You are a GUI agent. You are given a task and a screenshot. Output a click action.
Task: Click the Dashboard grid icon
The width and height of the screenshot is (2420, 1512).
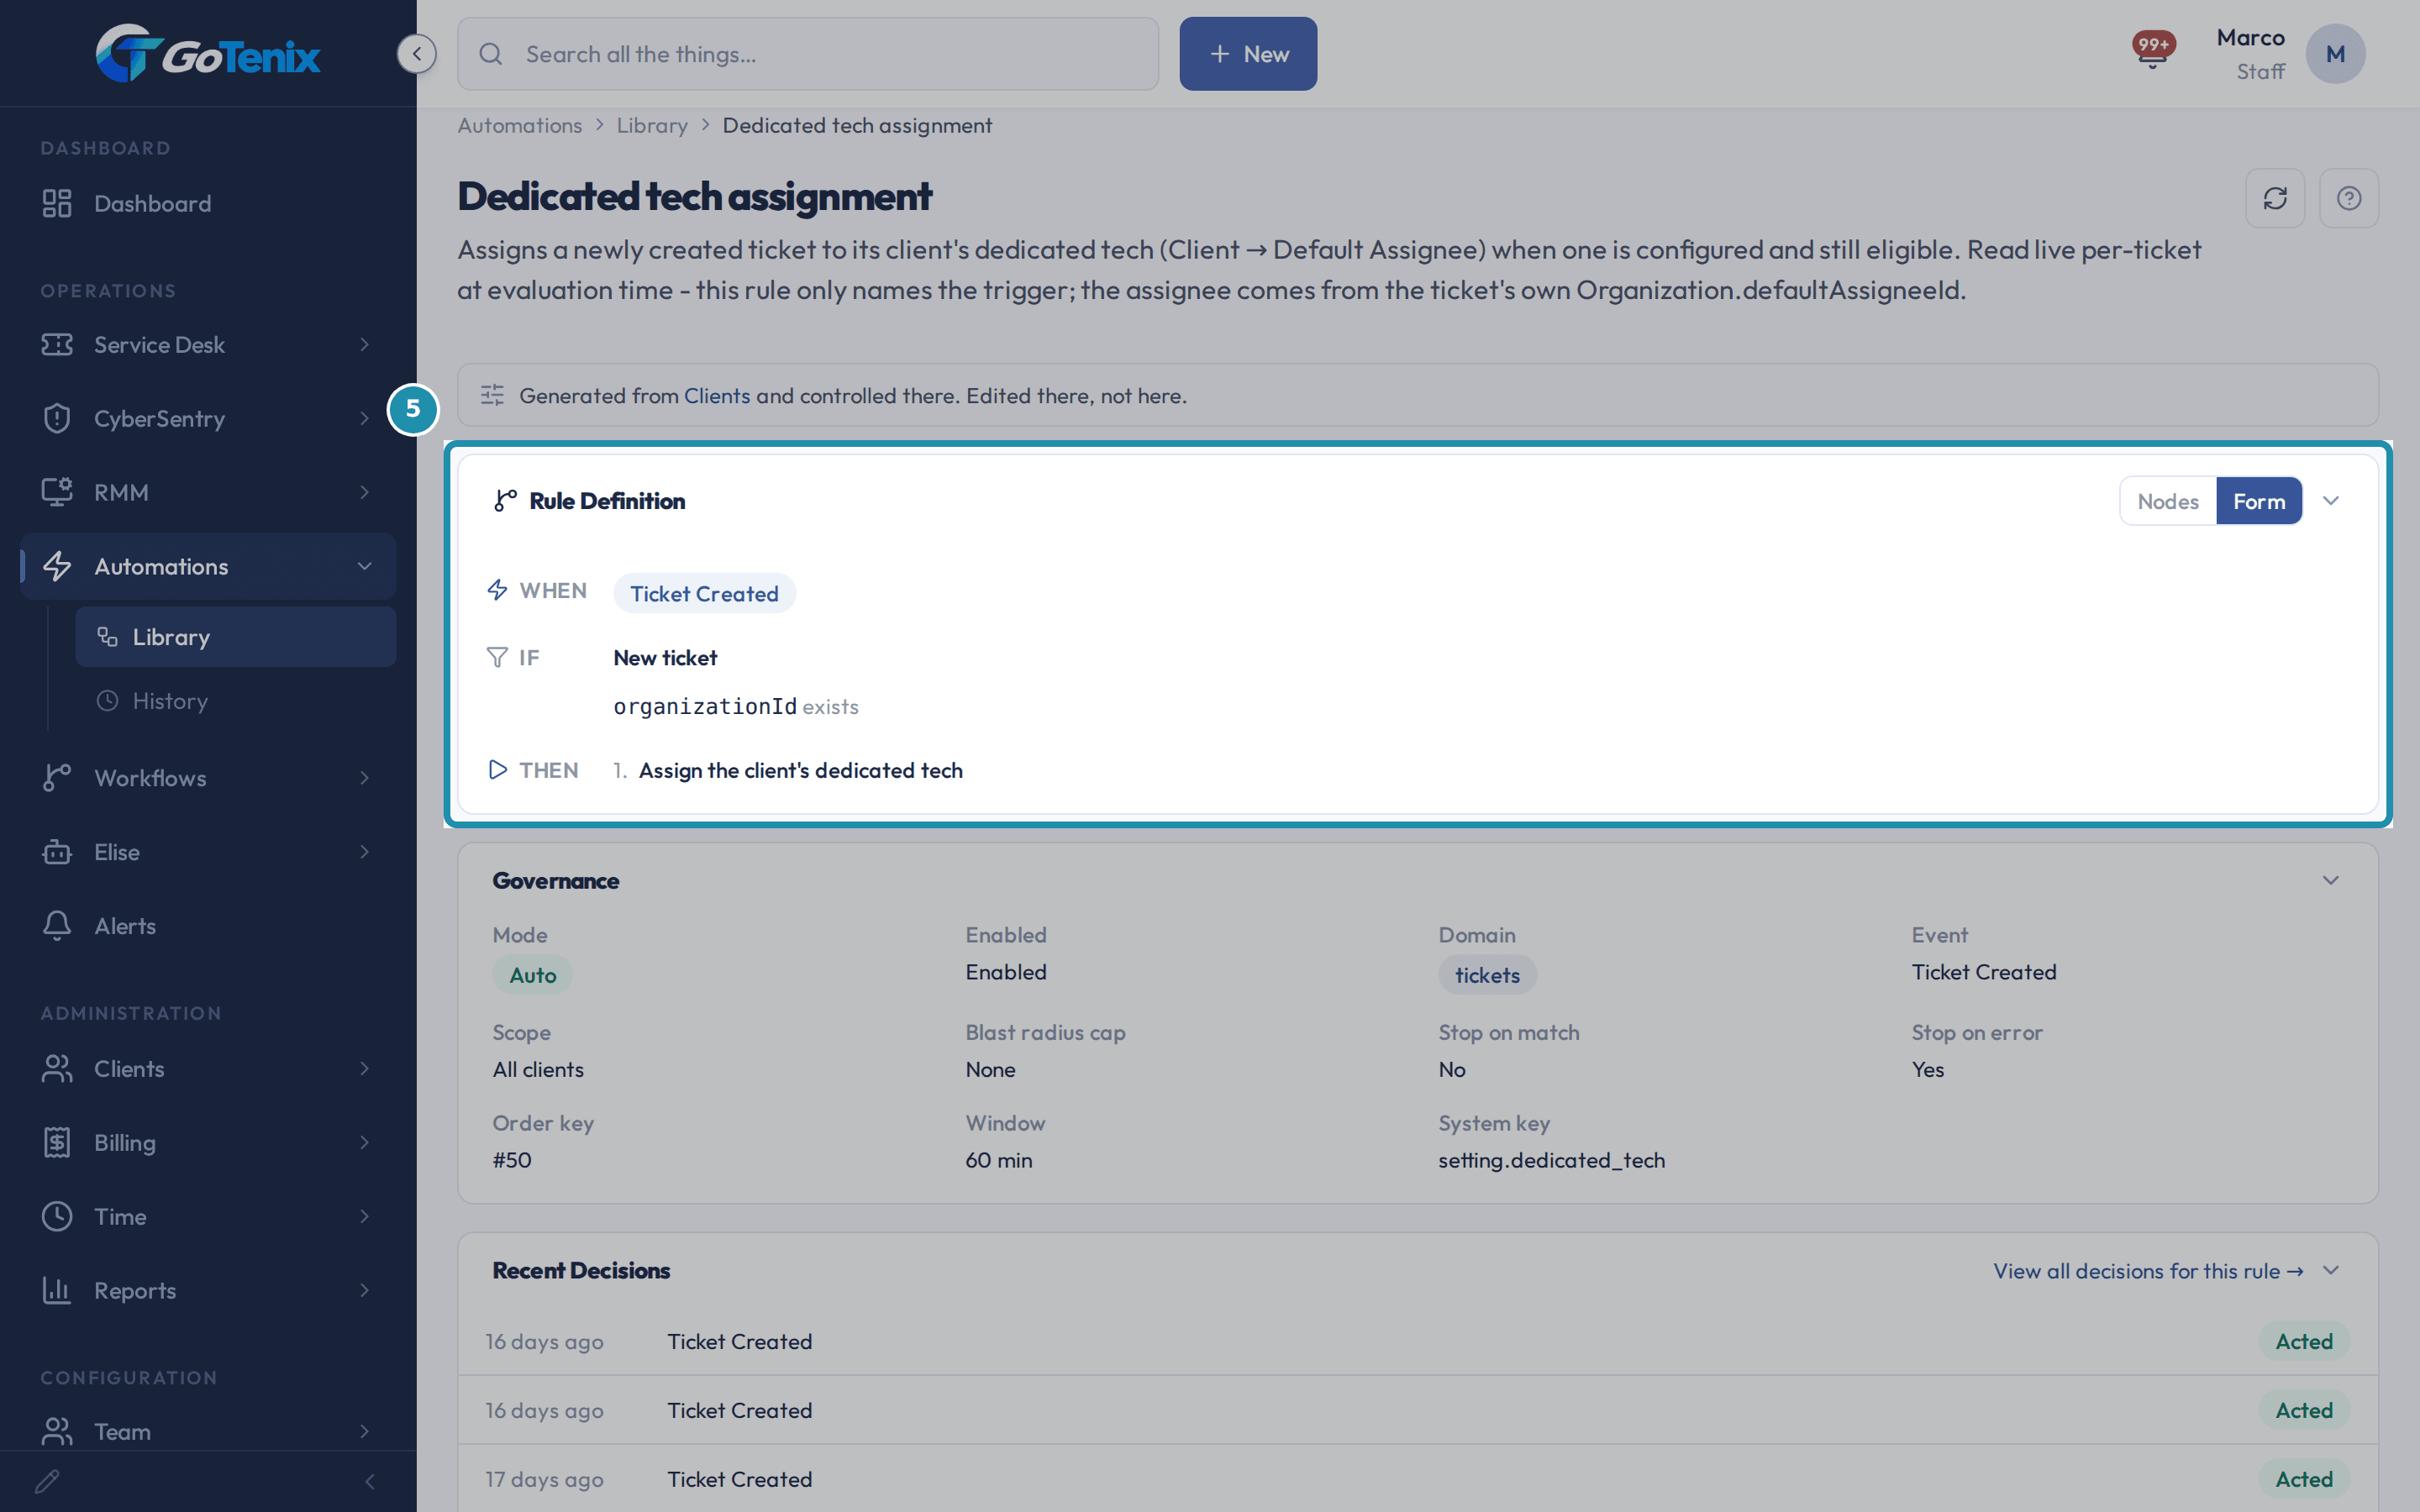pos(57,203)
